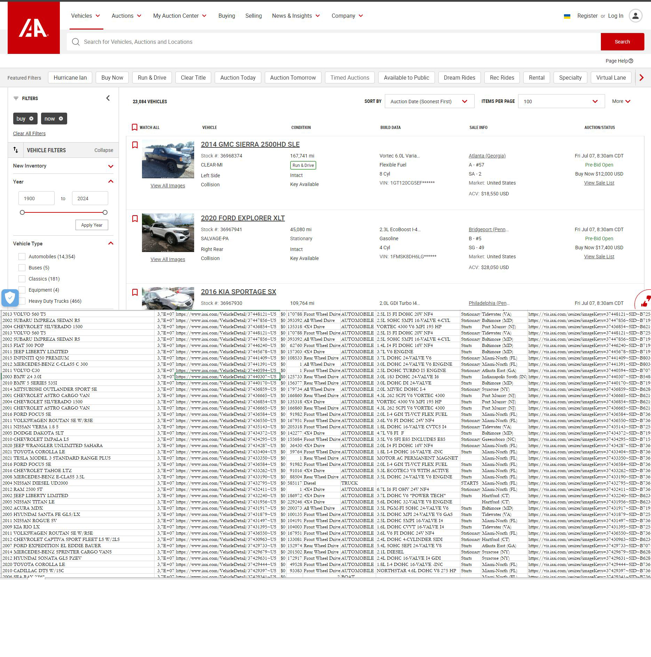The width and height of the screenshot is (651, 657).
Task: Remove the 'now' filter chip
Action: [61, 119]
